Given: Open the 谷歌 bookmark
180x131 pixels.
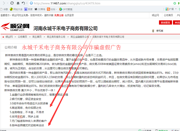Looking at the screenshot, I should coord(4,9).
